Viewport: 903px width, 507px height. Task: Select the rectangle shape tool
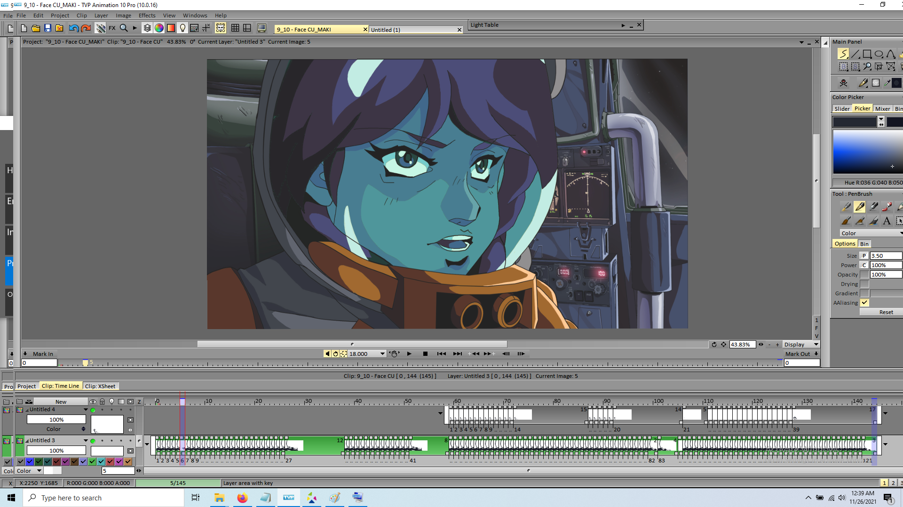click(867, 54)
